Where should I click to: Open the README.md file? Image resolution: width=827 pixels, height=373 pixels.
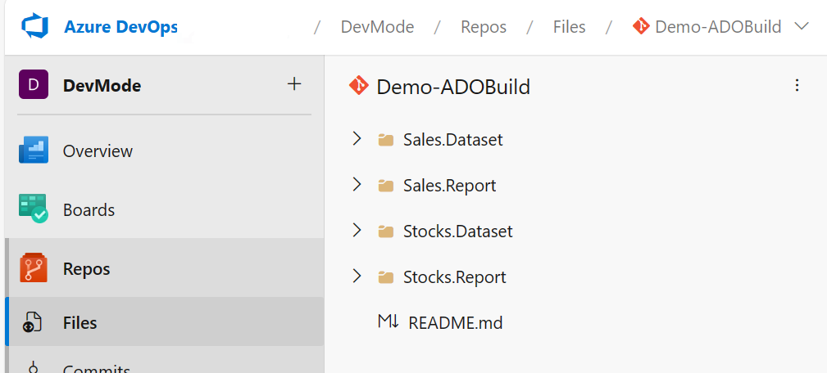click(x=455, y=322)
